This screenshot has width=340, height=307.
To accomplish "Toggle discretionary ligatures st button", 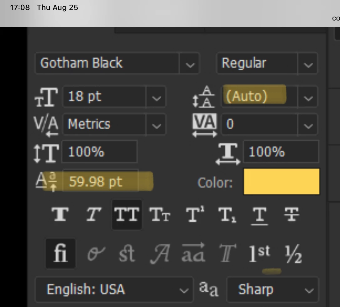I will [127, 253].
